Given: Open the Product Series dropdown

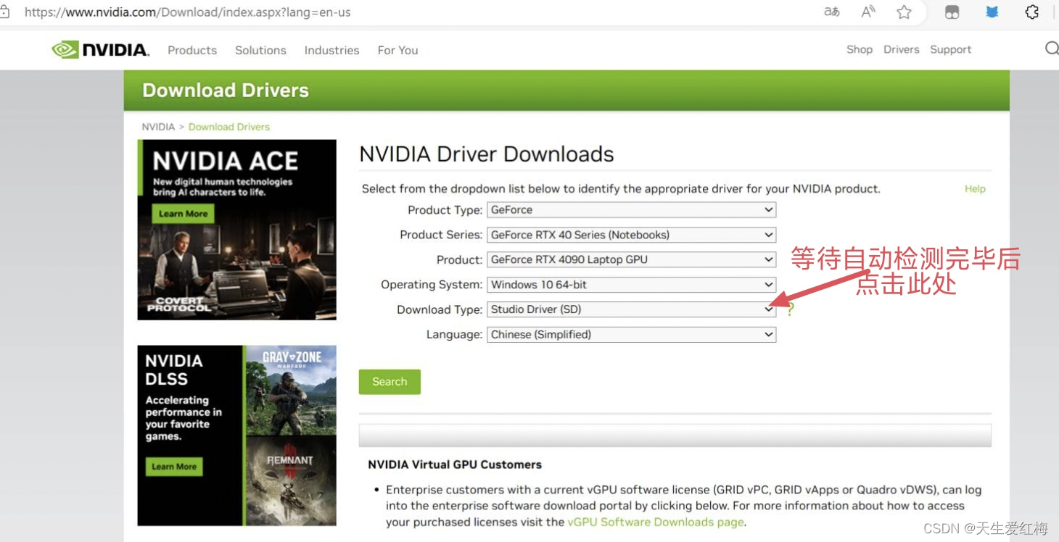Looking at the screenshot, I should 632,235.
